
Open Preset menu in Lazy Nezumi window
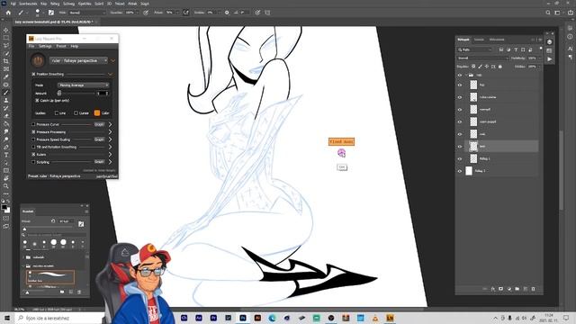click(x=61, y=46)
